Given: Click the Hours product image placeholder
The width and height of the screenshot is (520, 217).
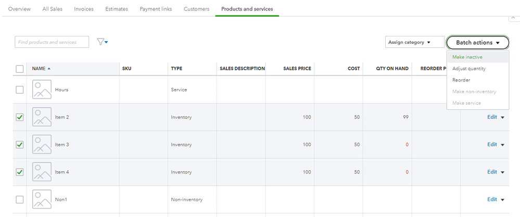Looking at the screenshot, I should click(x=42, y=90).
